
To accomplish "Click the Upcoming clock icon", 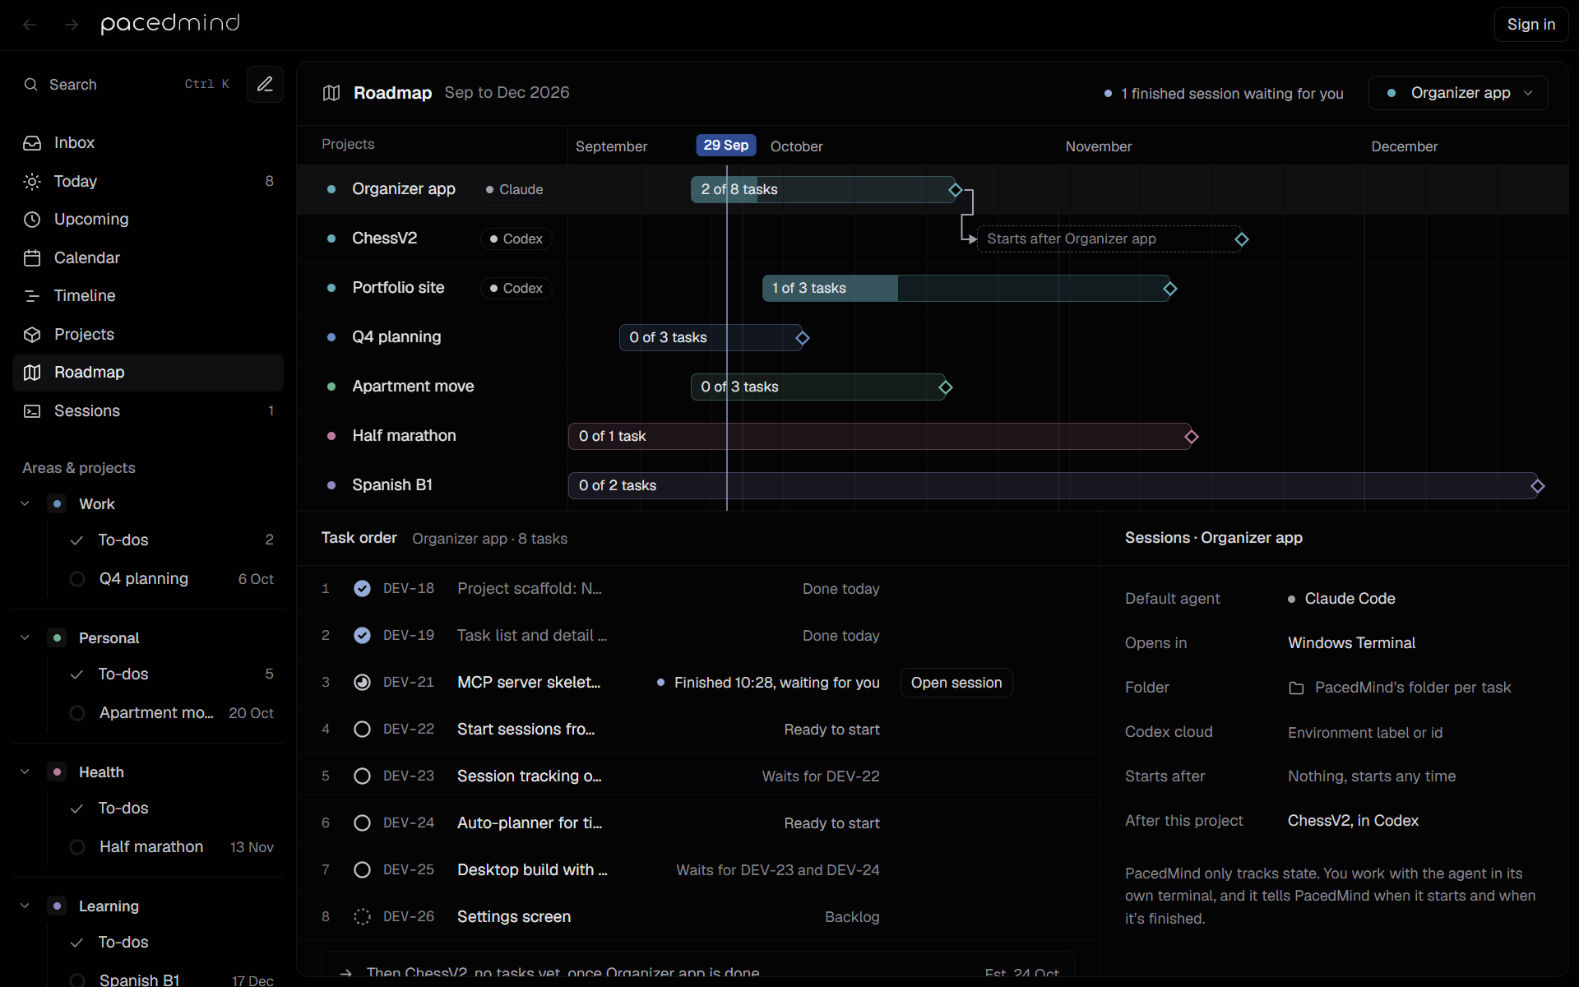I will pyautogui.click(x=32, y=220).
